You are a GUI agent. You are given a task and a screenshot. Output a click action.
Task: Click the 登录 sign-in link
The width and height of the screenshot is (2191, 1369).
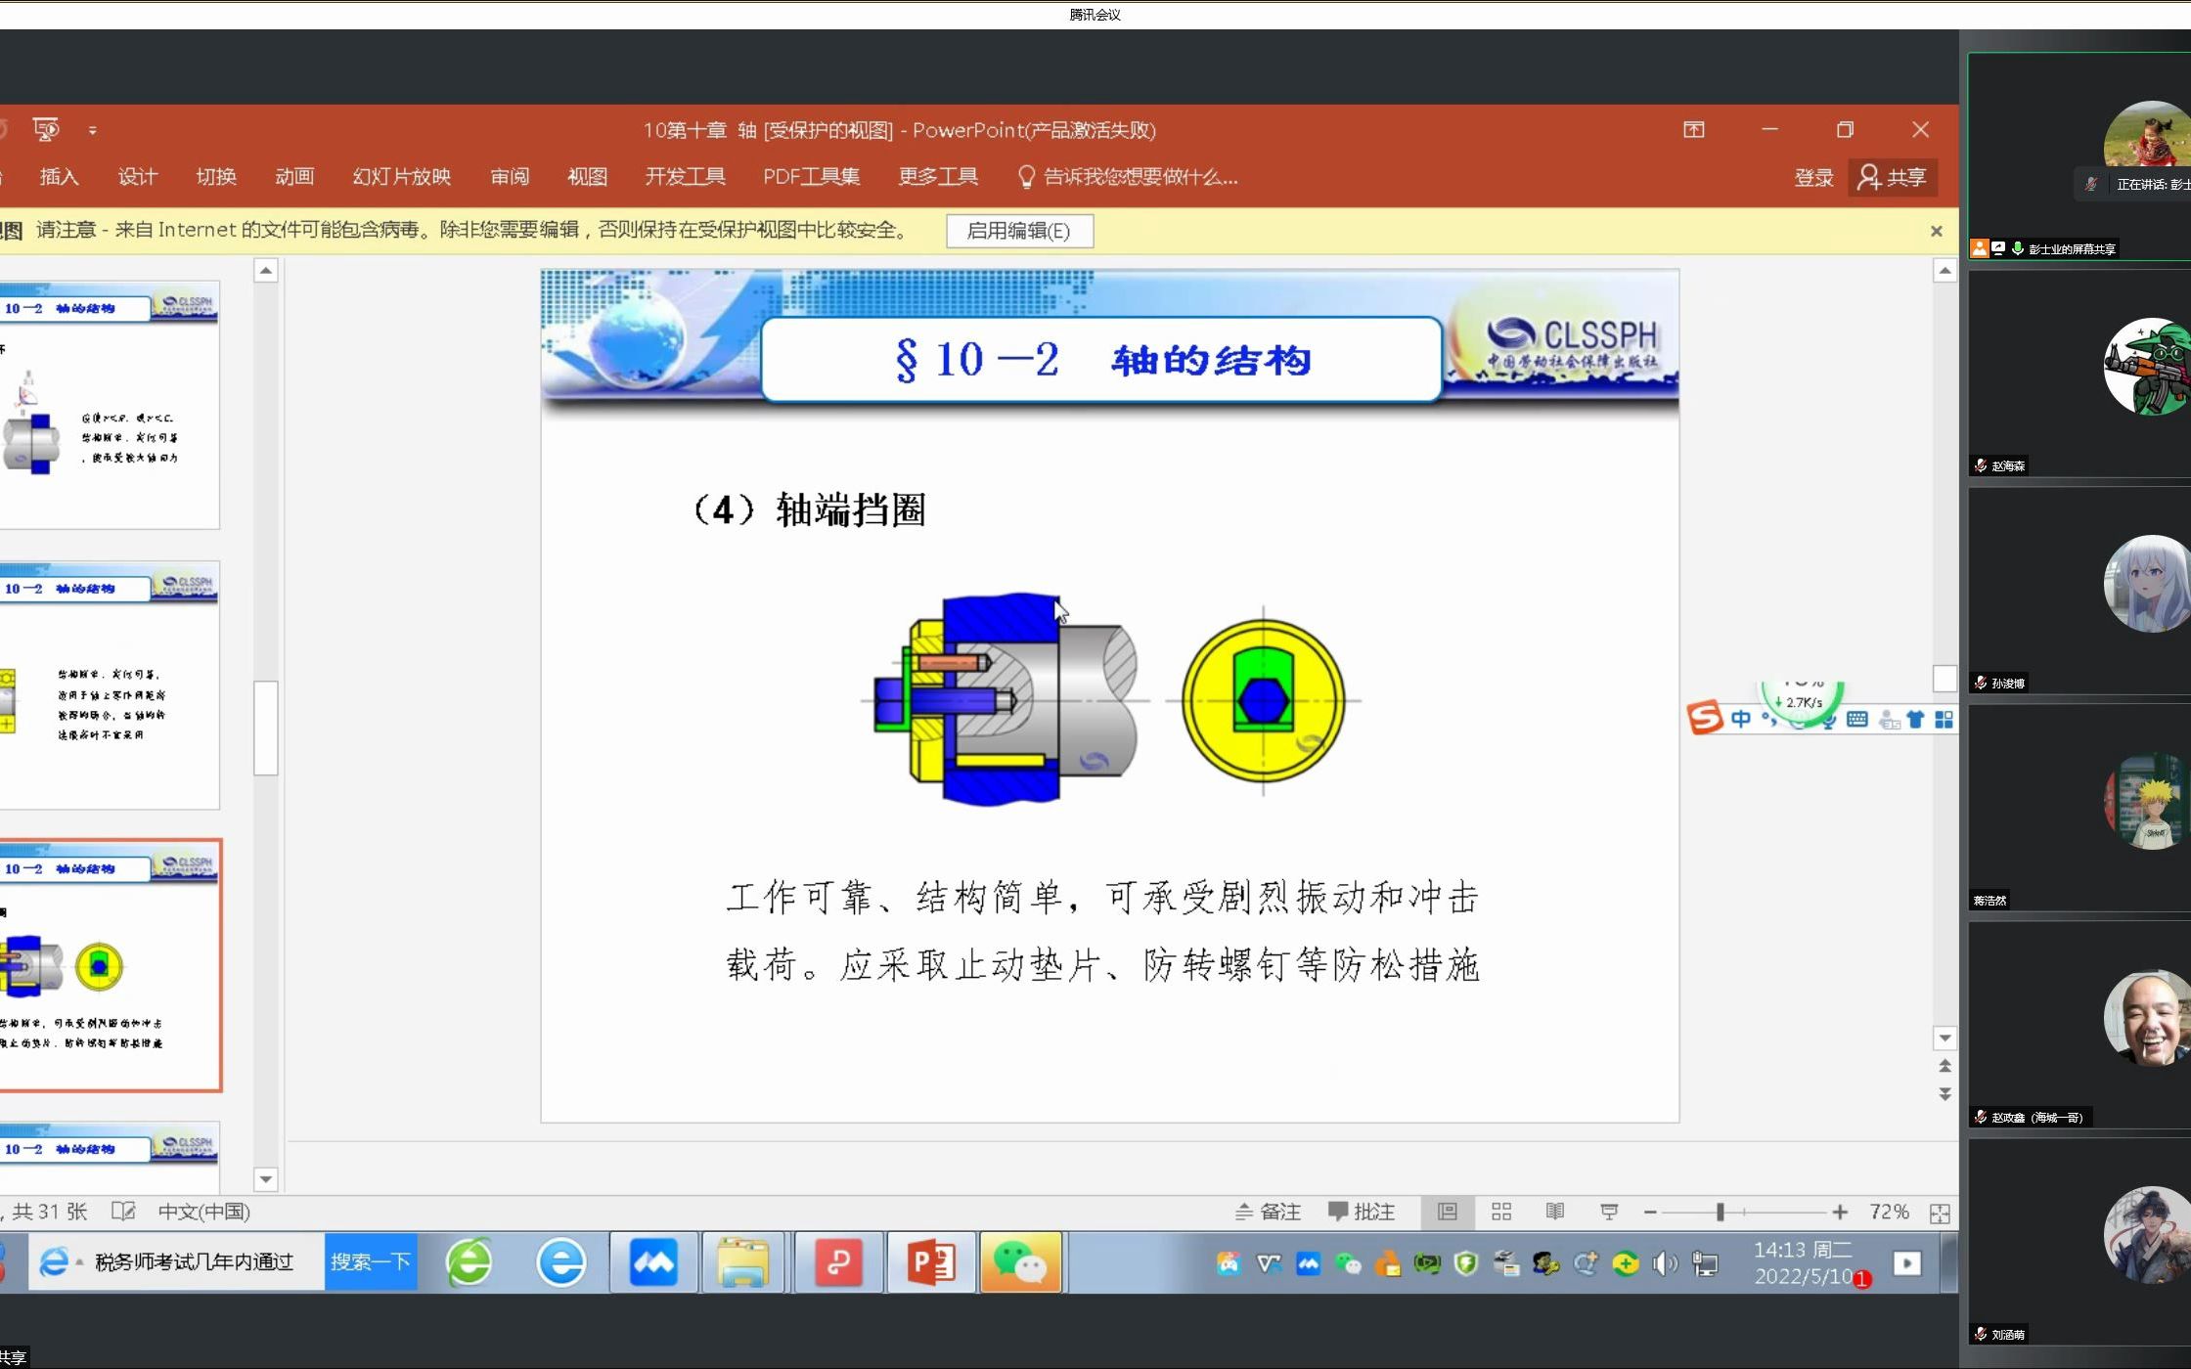tap(1813, 178)
